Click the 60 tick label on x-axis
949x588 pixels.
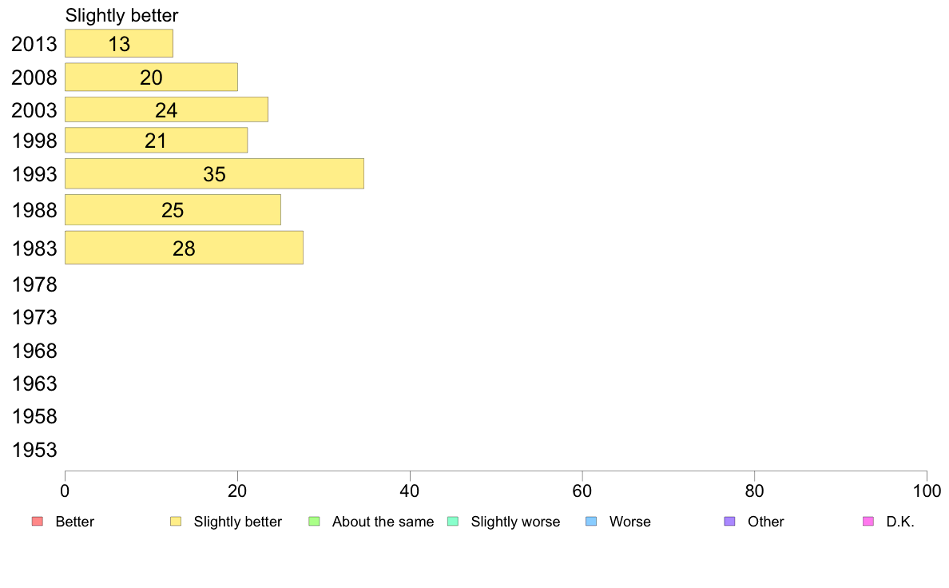tap(582, 491)
